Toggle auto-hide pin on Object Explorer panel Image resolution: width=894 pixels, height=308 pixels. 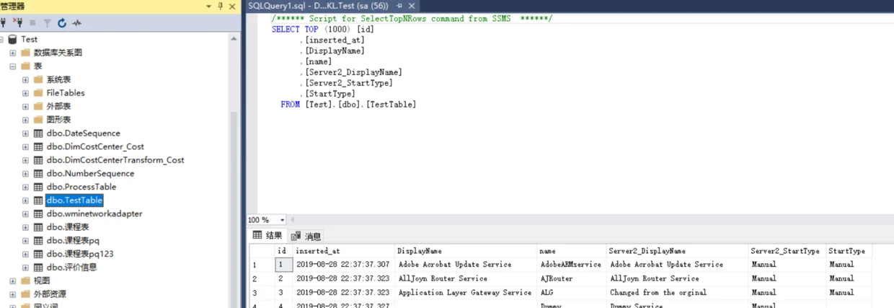[220, 6]
